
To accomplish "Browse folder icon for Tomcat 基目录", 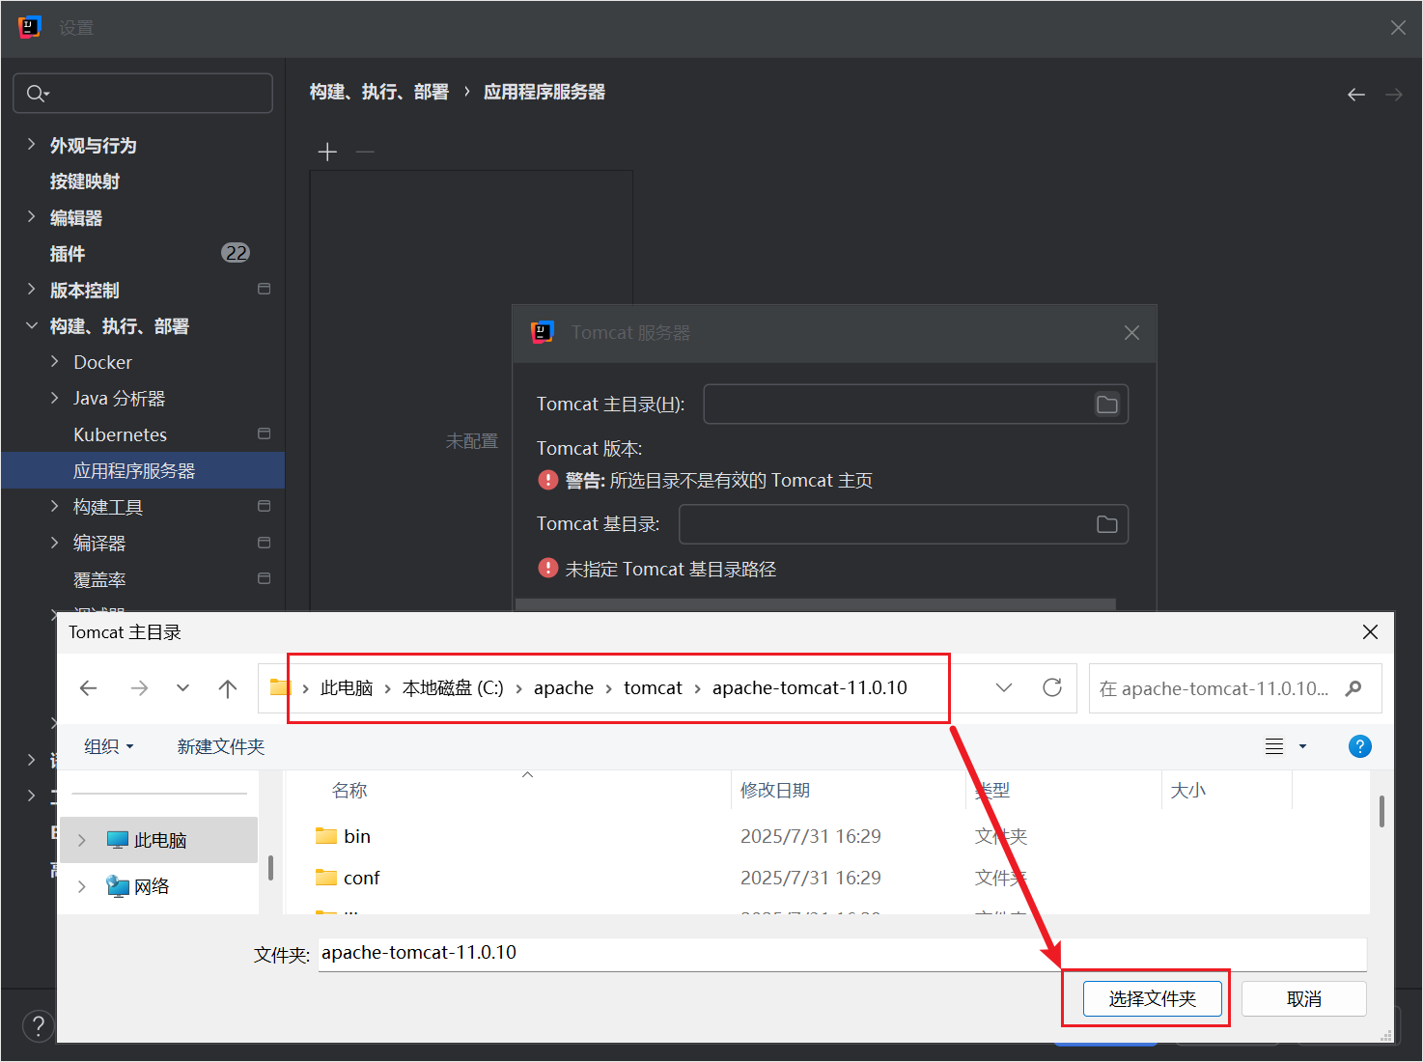I will (x=1107, y=524).
